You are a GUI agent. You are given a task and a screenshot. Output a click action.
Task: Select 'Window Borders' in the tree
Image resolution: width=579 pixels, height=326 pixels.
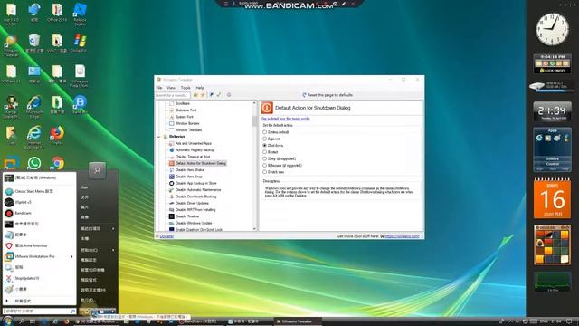tap(187, 123)
